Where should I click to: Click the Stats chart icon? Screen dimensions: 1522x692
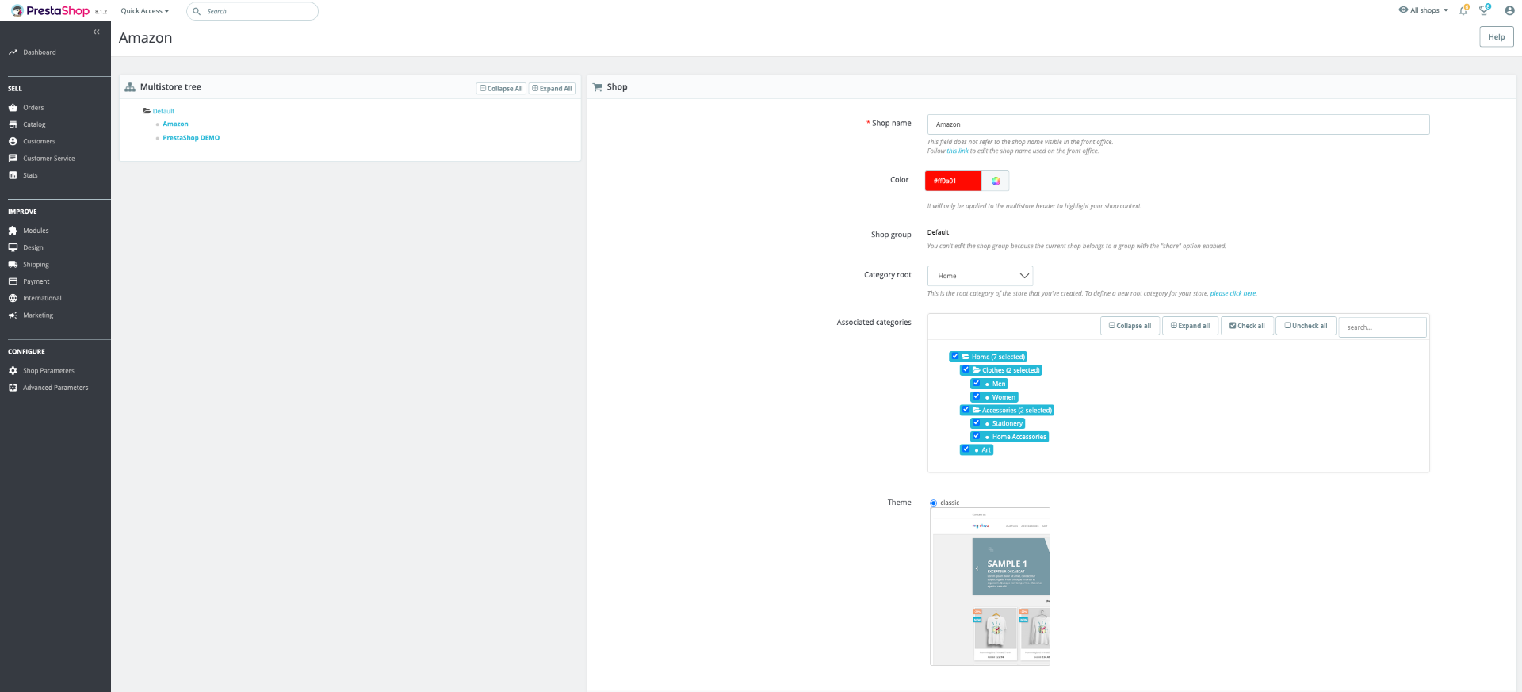coord(13,175)
